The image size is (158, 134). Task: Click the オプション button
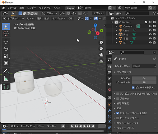pyautogui.click(x=99, y=13)
